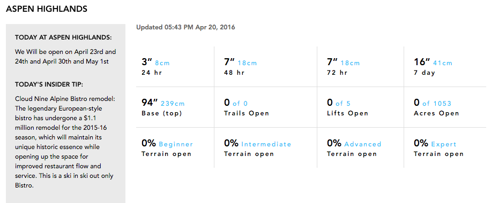Click the Cloud Nine Alpine Bistro paragraph
The height and width of the screenshot is (203, 491).
65,142
